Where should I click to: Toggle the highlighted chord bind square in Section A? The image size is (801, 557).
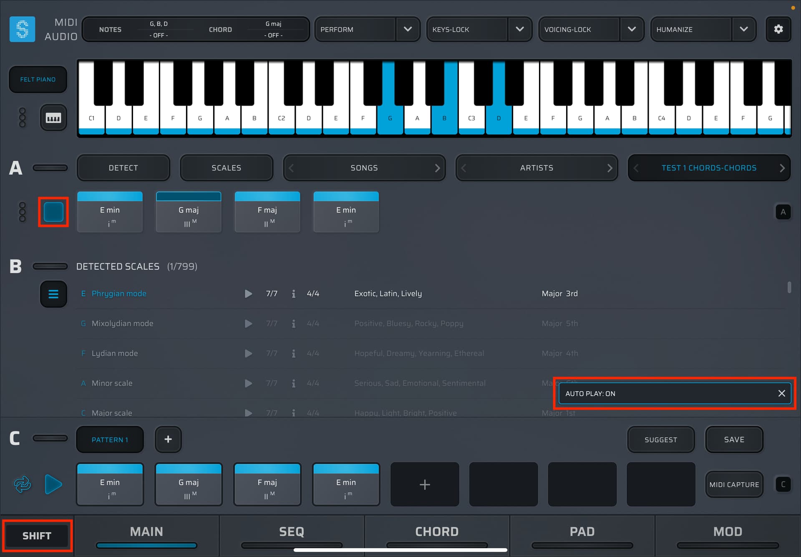pos(53,212)
